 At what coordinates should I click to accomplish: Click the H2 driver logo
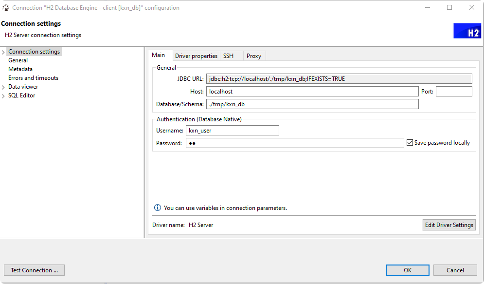coord(467,31)
